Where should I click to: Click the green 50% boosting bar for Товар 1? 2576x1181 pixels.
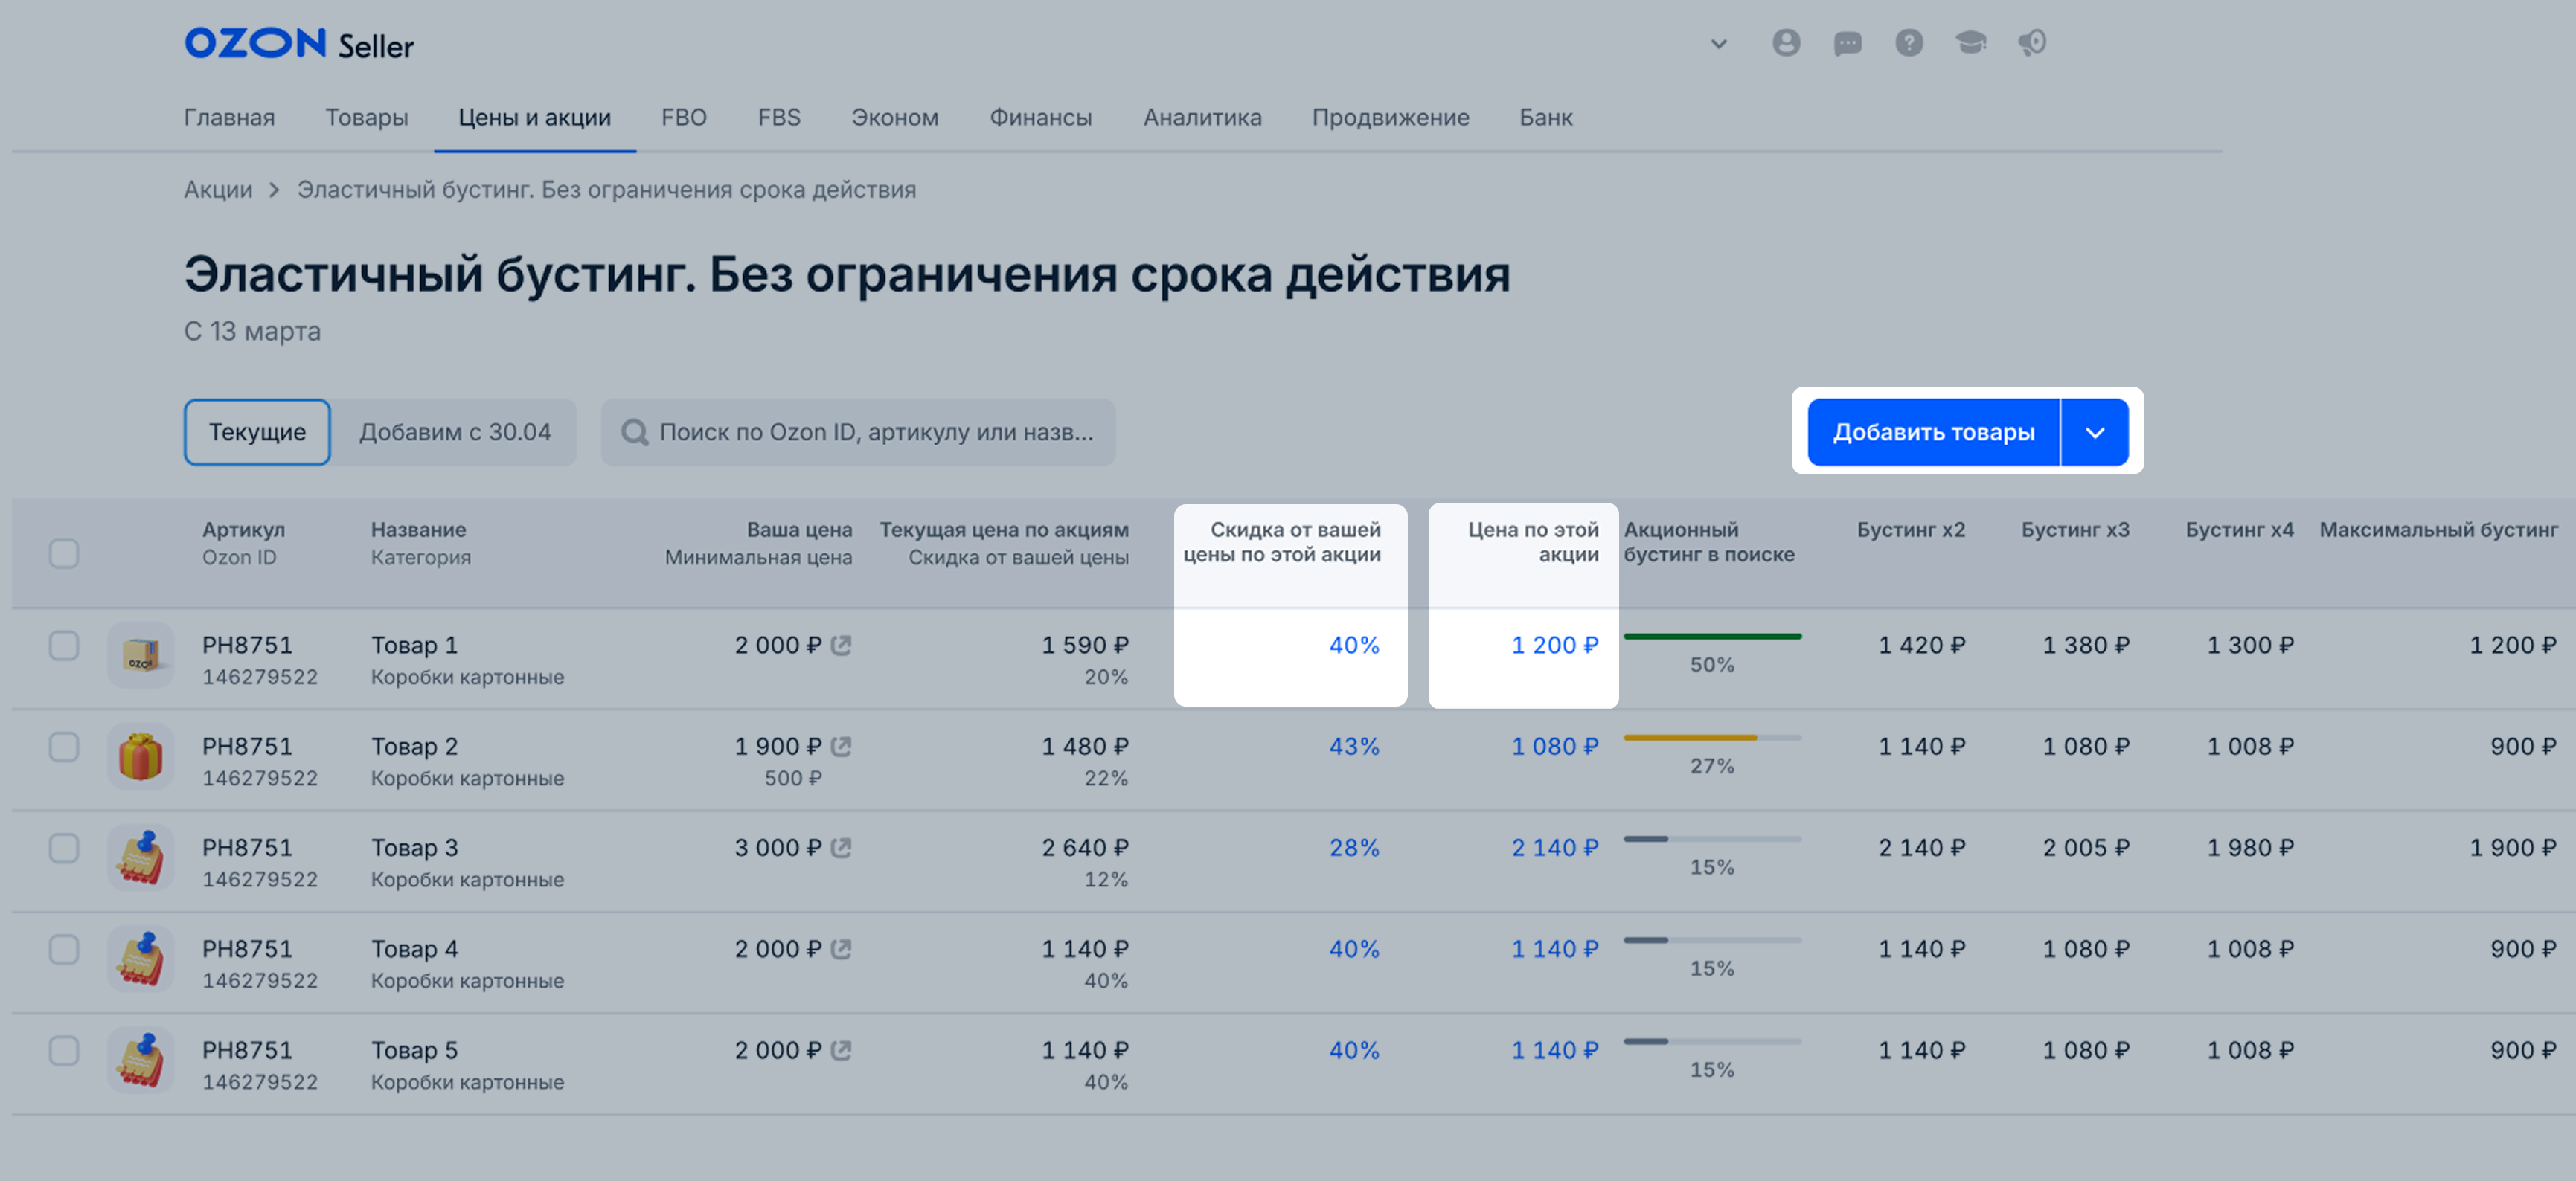(1712, 637)
